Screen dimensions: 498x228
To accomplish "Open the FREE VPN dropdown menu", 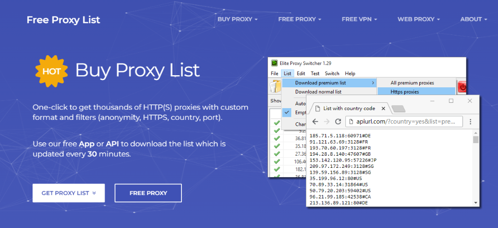I will tap(359, 19).
